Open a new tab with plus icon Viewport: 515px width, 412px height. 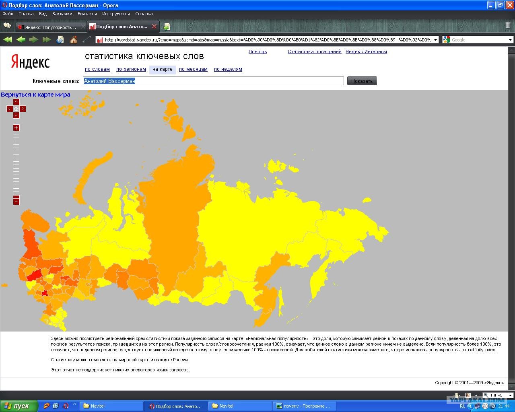167,27
